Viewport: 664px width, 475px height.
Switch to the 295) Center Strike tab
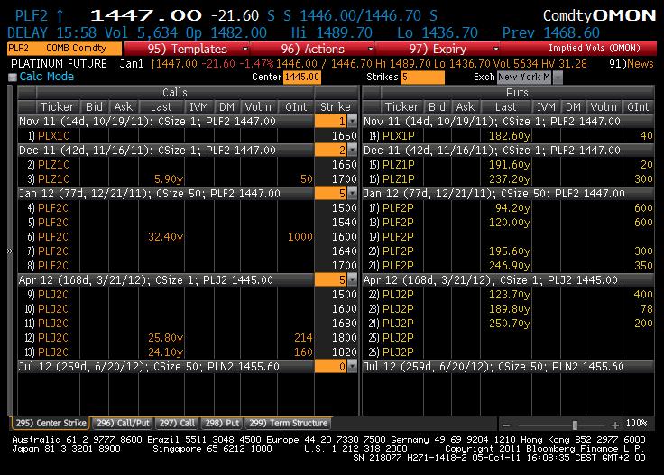pyautogui.click(x=51, y=423)
